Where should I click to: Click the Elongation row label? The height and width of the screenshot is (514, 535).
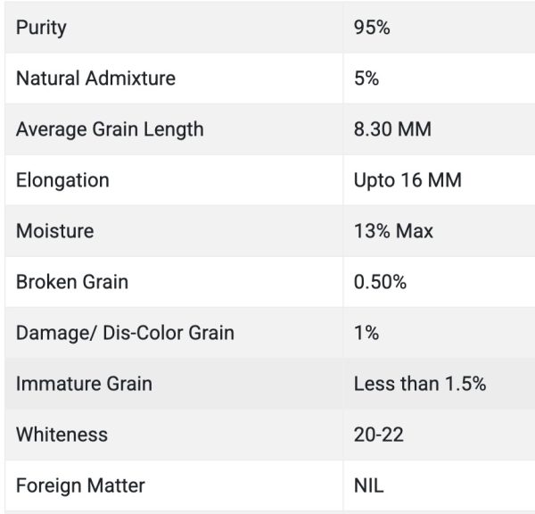[x=62, y=180]
